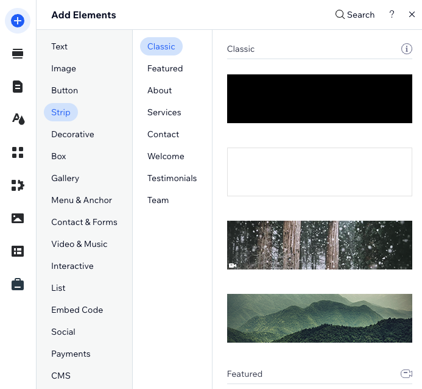Image resolution: width=422 pixels, height=389 pixels.
Task: Switch to the Testimonials strip subcategory
Action: pyautogui.click(x=172, y=178)
